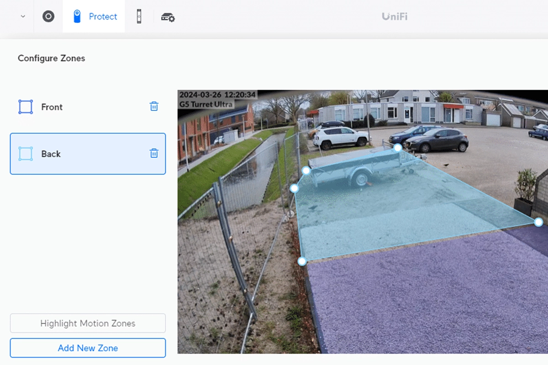The height and width of the screenshot is (365, 548).
Task: Click the zone handle at the right edge
Action: coord(538,222)
